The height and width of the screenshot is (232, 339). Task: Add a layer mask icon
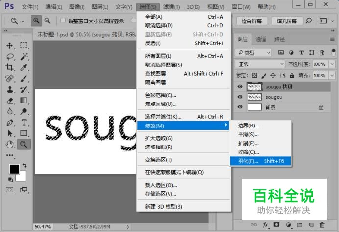tap(276, 225)
